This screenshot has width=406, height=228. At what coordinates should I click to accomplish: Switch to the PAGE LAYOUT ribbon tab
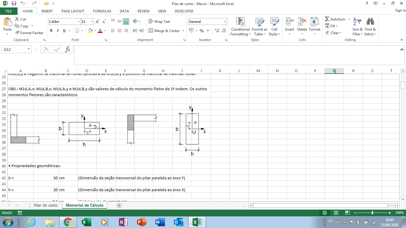(x=73, y=11)
